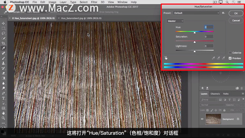Filter layers by smart objects icon
Screen dimensions: 245x138
pos(239,100)
